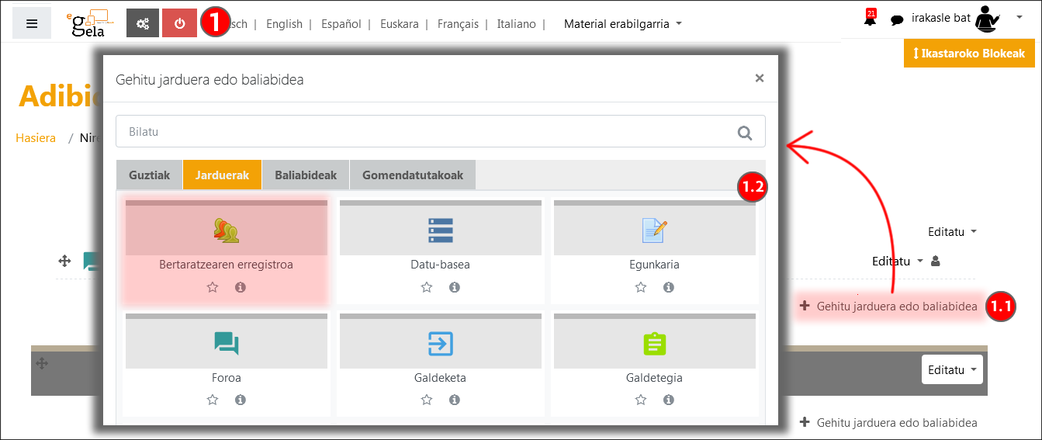Screen dimensions: 1042x440
Task: Open the messages chat bubble icon
Action: click(897, 20)
